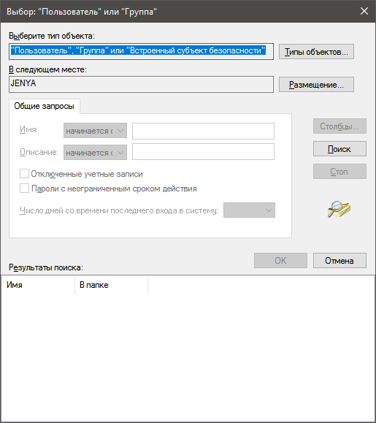Click the Стоп button
This screenshot has height=423, width=376.
pos(339,171)
